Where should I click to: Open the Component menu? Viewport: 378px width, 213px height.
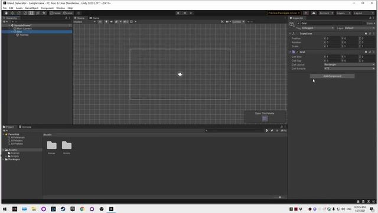(x=47, y=8)
